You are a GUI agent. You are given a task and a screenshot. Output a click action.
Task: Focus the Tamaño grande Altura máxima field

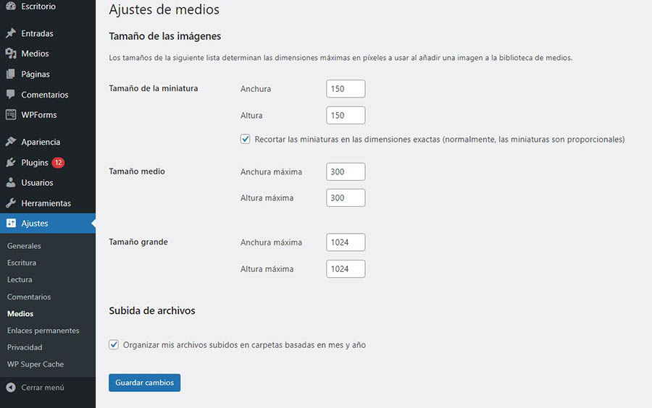[x=346, y=269]
